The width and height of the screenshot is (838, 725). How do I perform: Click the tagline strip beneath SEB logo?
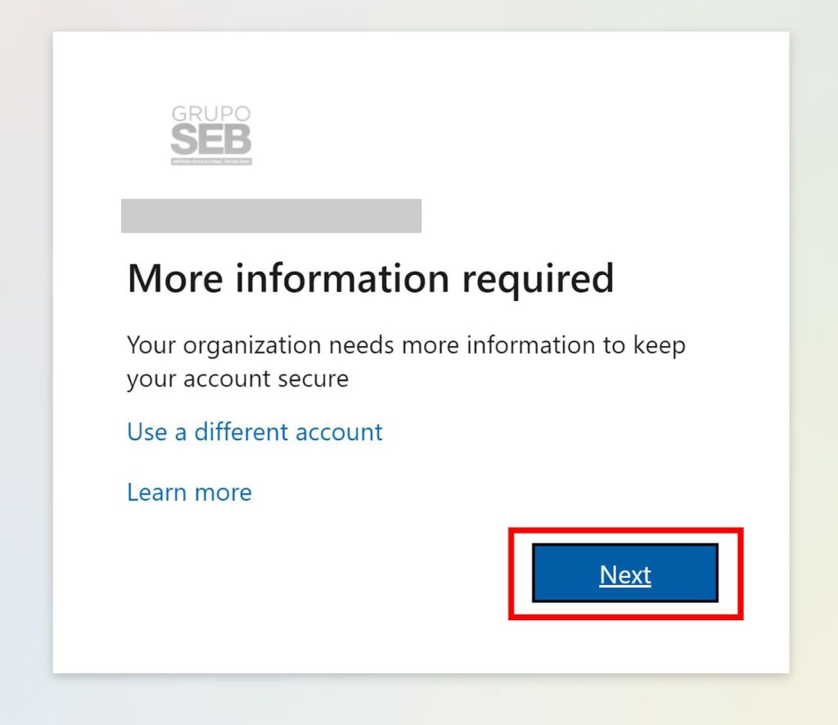pyautogui.click(x=211, y=162)
